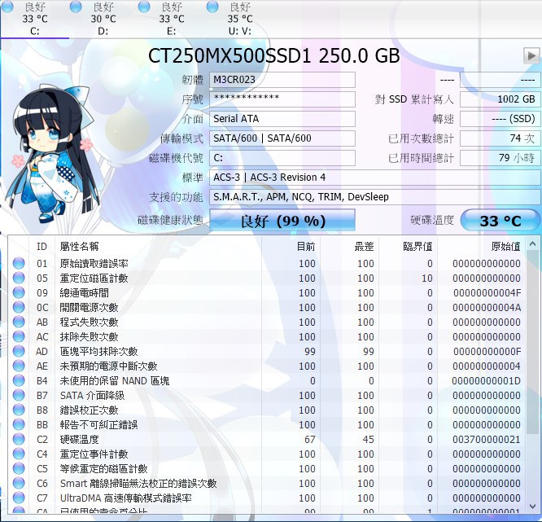Select the 重定位磁區計數 attribute name
The height and width of the screenshot is (522, 542).
(x=94, y=279)
